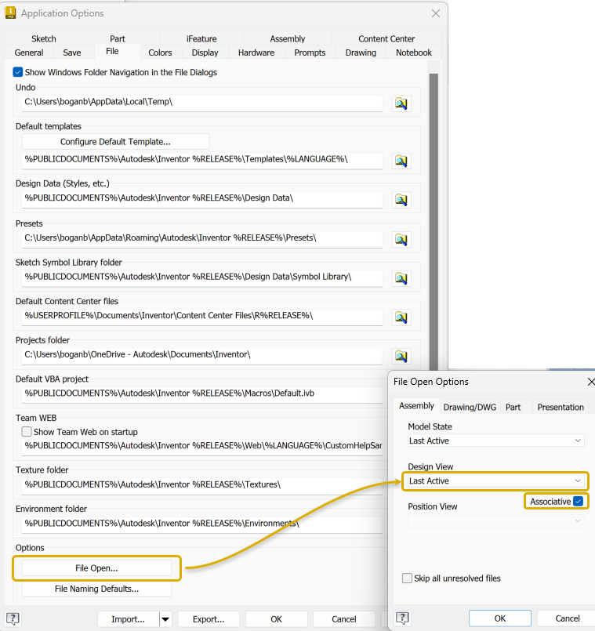
Task: Click the Inventor icon in Application Options title
Action: pyautogui.click(x=10, y=13)
